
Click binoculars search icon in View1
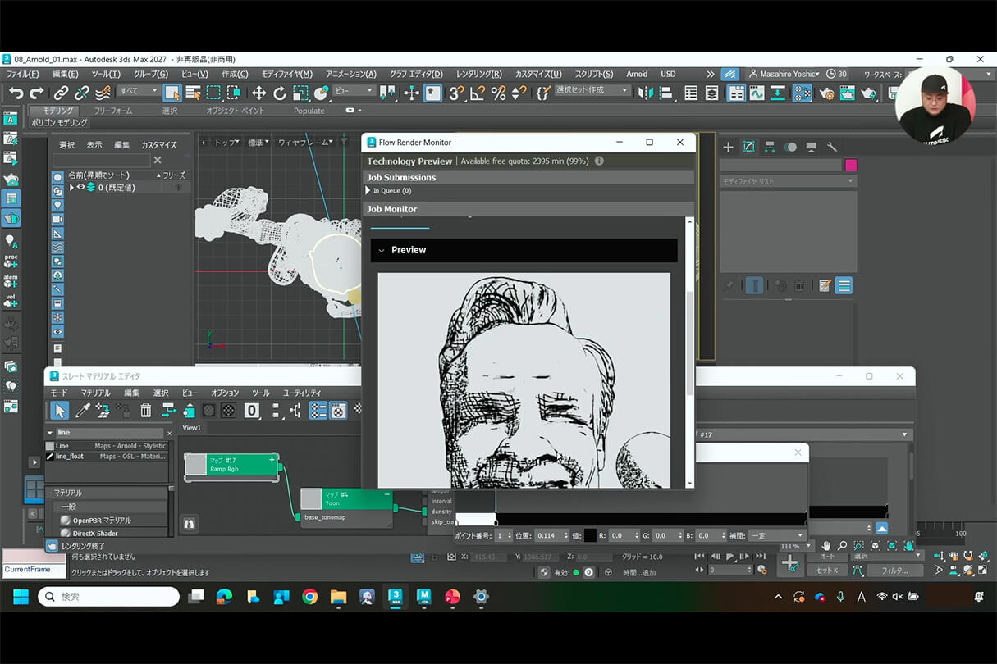(x=190, y=523)
